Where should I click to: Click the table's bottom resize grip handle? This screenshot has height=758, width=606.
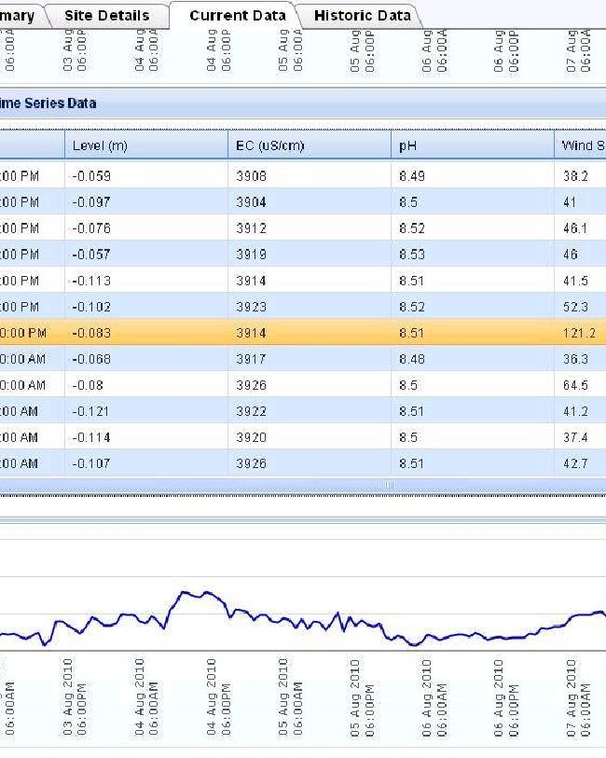pos(390,485)
